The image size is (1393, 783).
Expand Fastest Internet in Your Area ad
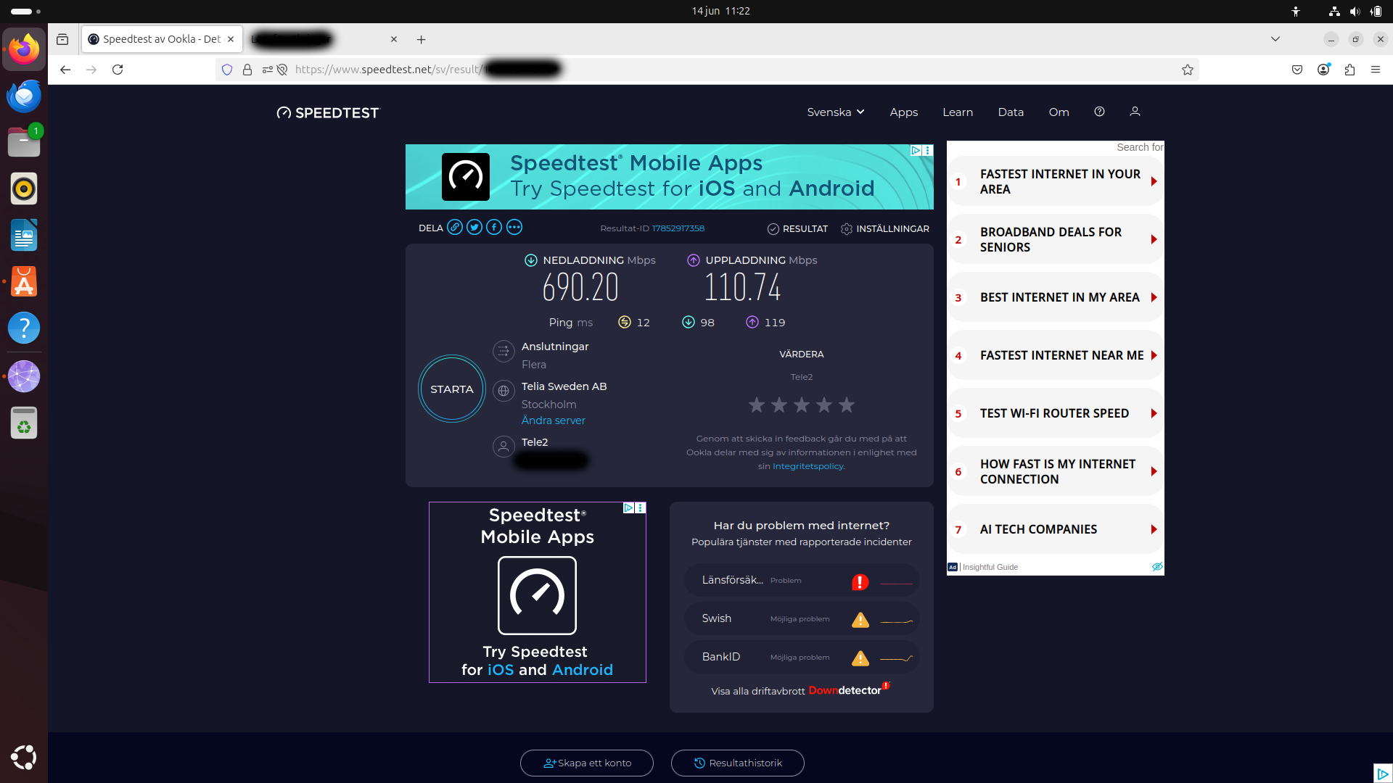click(x=1056, y=181)
